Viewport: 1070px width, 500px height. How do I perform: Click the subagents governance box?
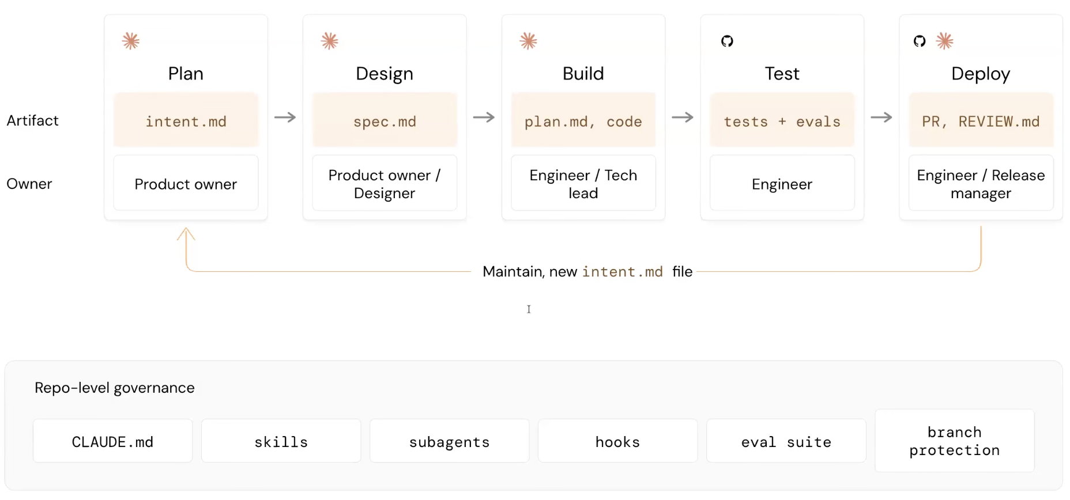click(450, 441)
